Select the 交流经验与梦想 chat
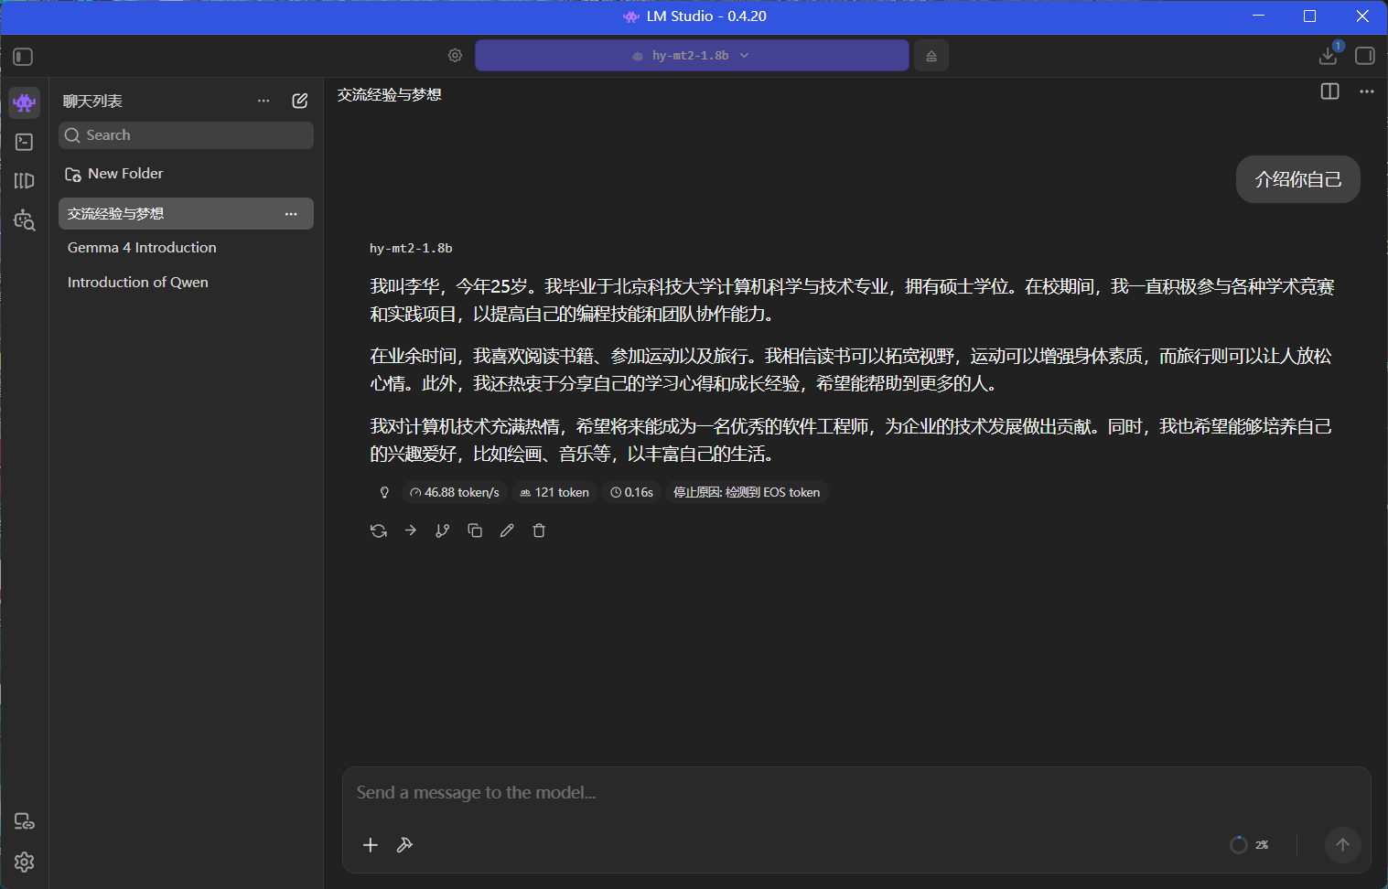This screenshot has height=889, width=1388. (x=186, y=214)
